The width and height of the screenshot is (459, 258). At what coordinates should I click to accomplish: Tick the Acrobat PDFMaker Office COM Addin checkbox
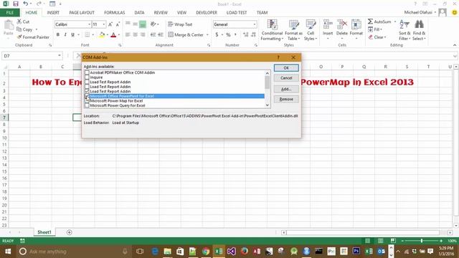[87, 72]
